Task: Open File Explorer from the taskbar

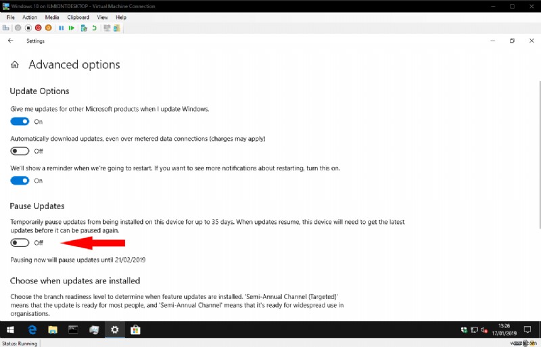Action: [x=53, y=329]
